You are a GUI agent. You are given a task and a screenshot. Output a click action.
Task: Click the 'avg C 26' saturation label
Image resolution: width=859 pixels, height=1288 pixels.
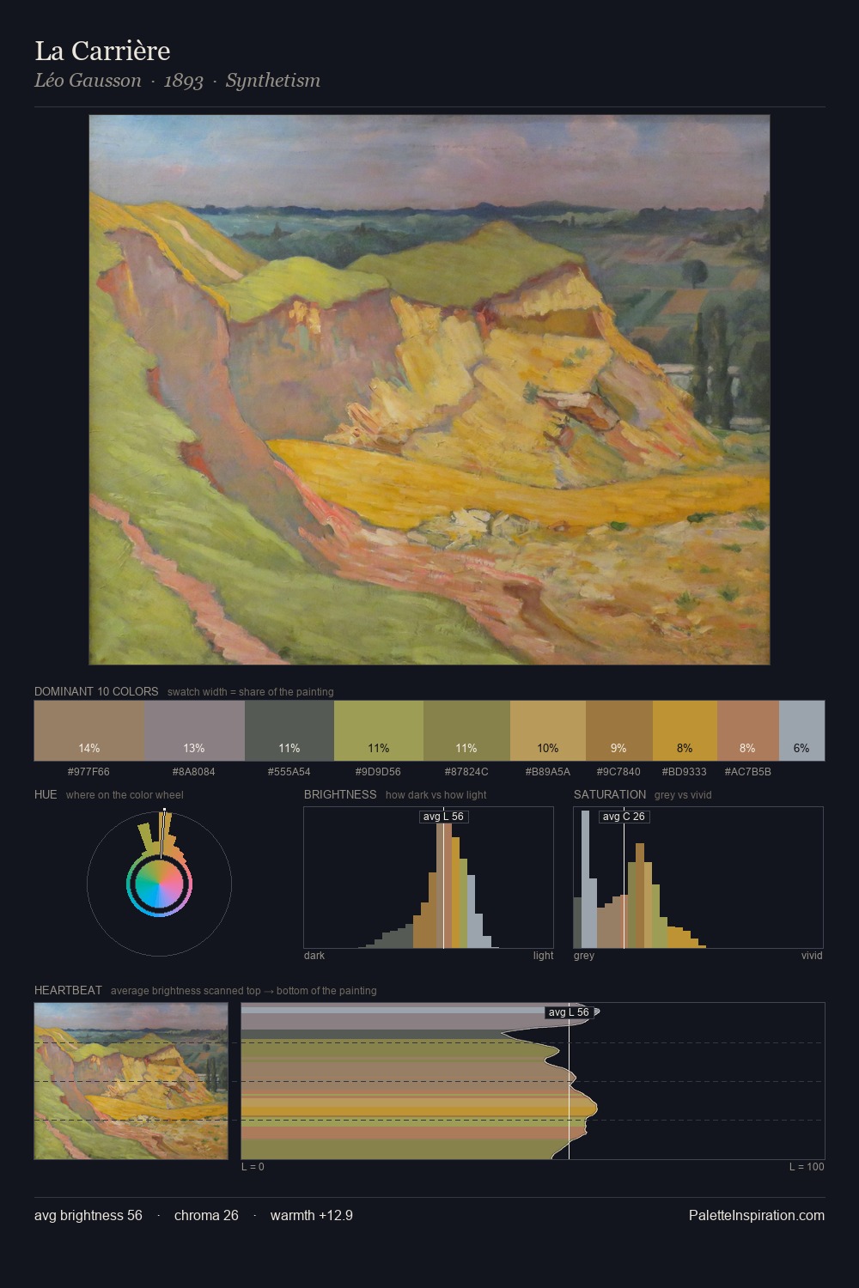(x=624, y=817)
